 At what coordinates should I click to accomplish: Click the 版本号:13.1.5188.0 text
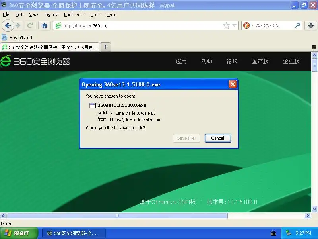point(232,202)
